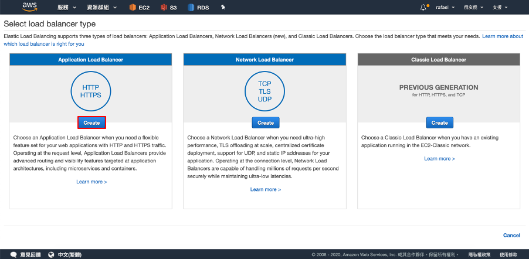Click the language globe icon

tap(51, 255)
